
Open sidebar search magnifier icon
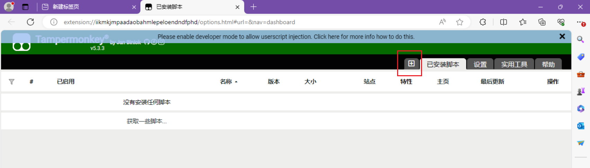580,39
